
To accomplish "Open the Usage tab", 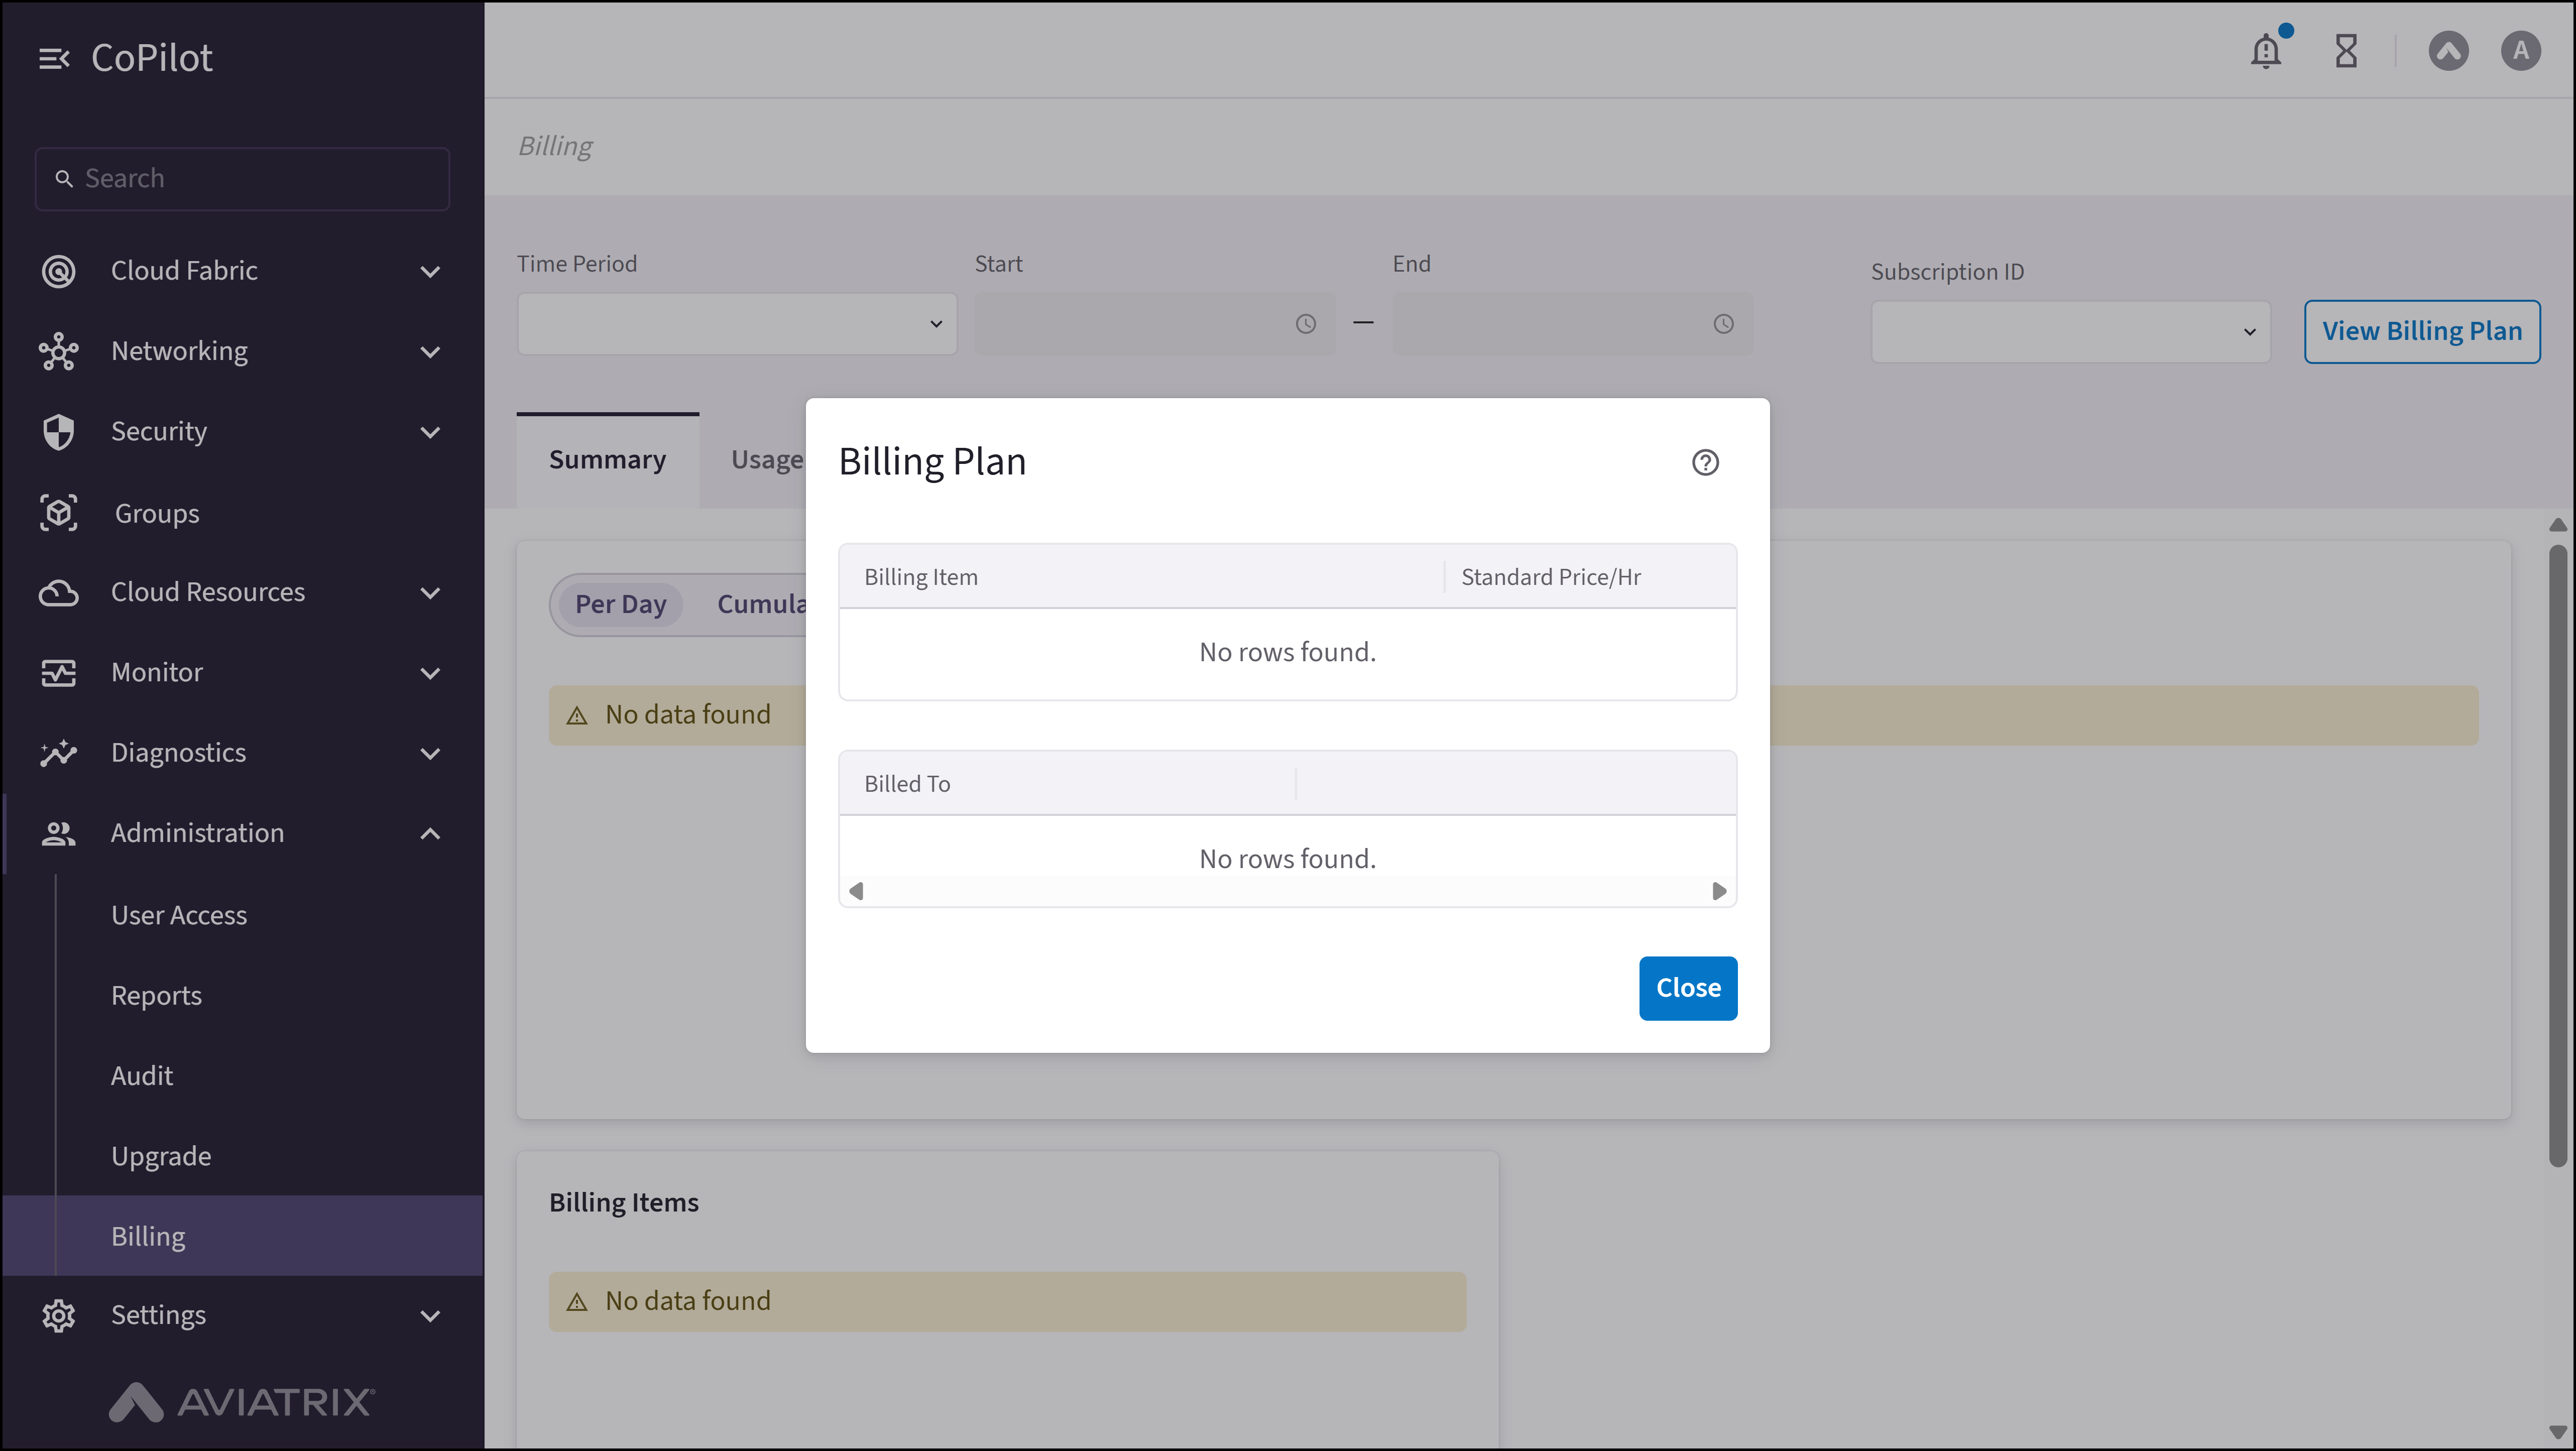I will tap(767, 459).
